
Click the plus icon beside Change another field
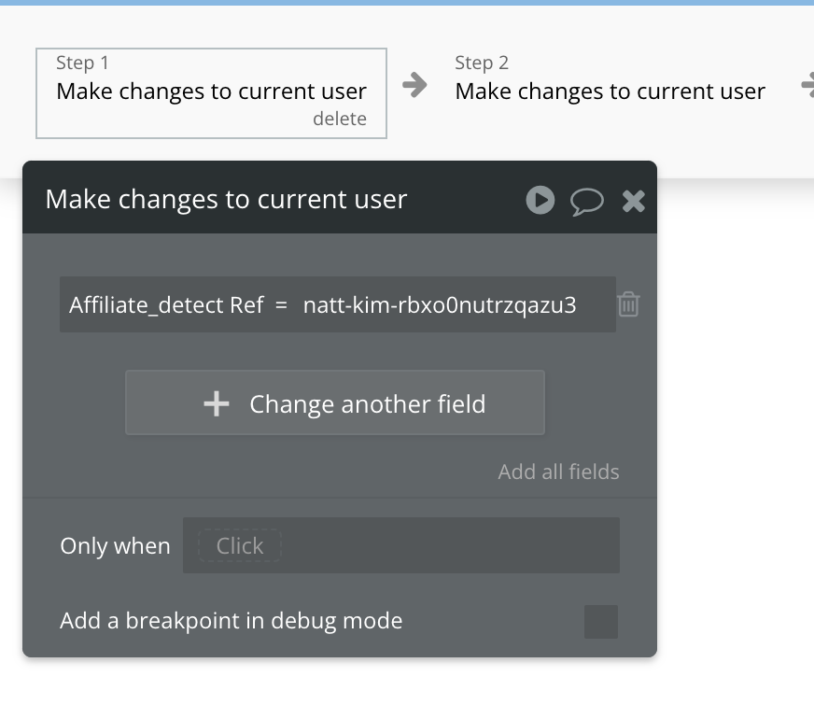(x=216, y=403)
